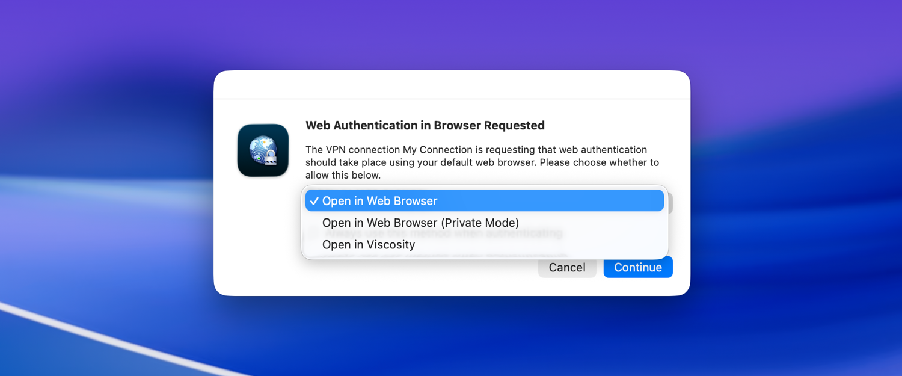902x376 pixels.
Task: Click the popup button edge behind the menu
Action: 669,203
